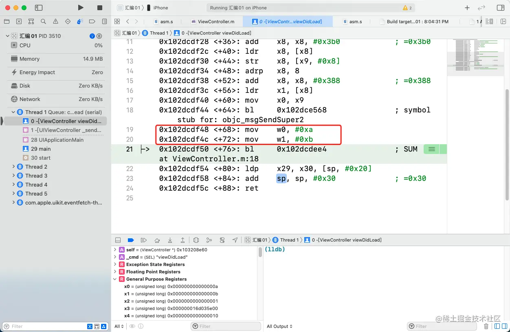Open the CPU gauge
This screenshot has height=332, width=510.
pos(57,45)
